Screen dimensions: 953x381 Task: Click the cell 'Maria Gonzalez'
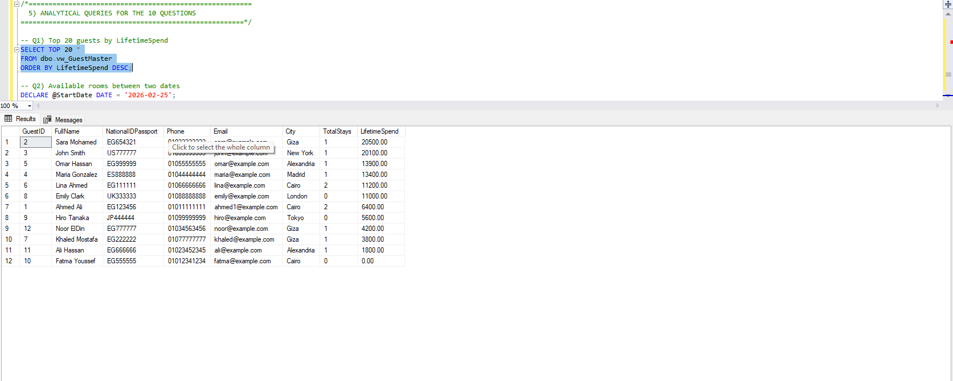[x=77, y=175]
